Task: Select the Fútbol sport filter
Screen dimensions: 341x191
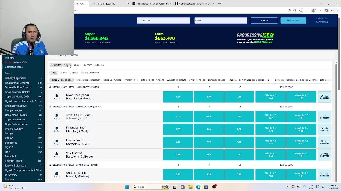Action: click(54, 73)
